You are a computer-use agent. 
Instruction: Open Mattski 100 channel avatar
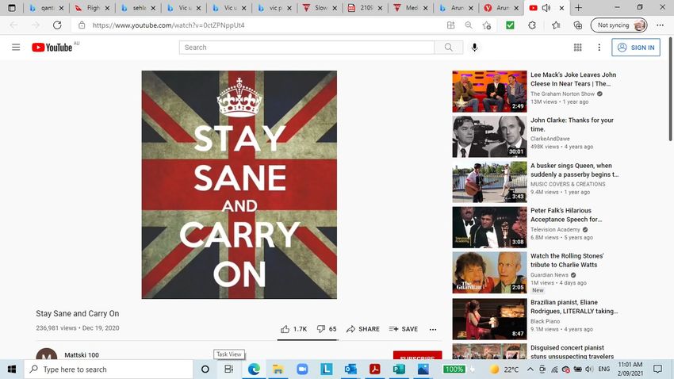[47, 354]
